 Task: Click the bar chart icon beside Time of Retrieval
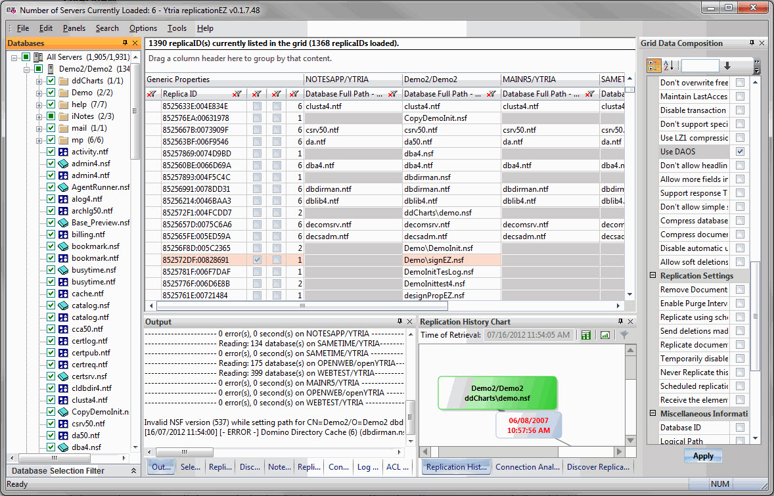[604, 335]
